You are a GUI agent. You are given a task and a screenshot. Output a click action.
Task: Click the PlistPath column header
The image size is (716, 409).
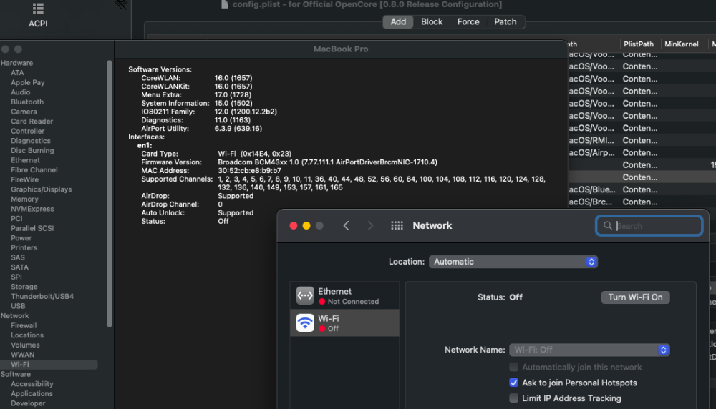(x=639, y=44)
